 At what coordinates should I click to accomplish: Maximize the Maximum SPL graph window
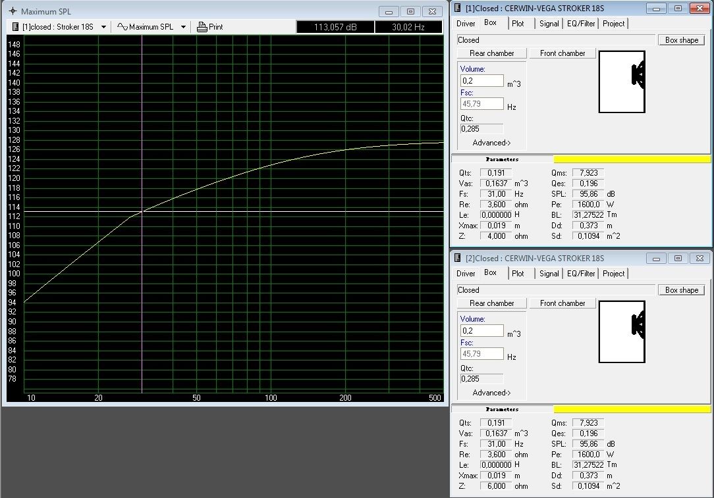click(x=410, y=11)
